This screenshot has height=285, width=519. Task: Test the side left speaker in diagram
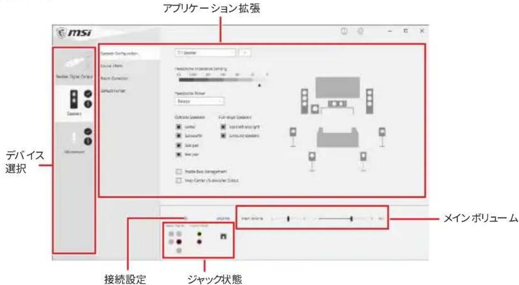tap(293, 136)
